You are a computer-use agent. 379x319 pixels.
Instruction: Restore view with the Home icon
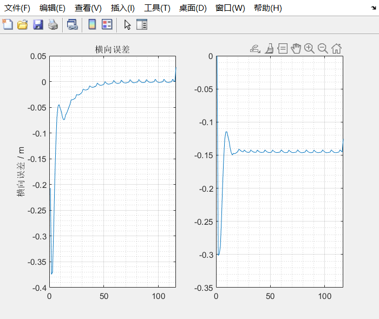point(336,48)
